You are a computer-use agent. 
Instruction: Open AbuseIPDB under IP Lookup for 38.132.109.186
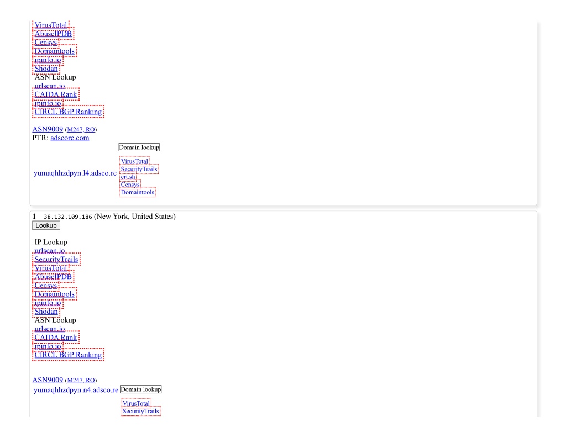point(53,277)
